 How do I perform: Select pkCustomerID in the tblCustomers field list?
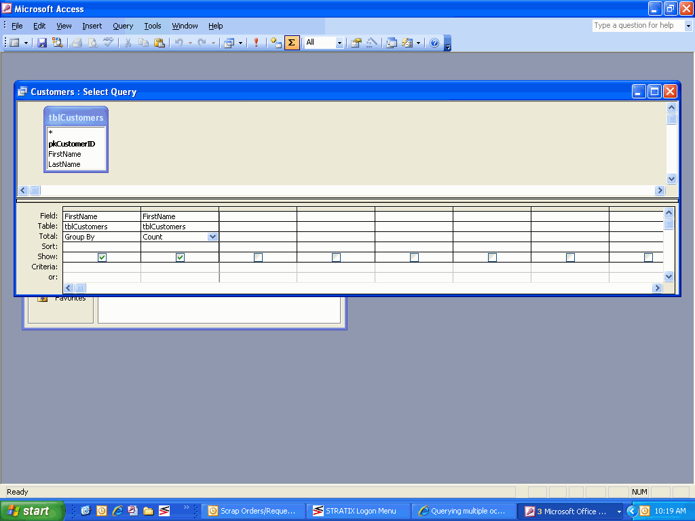coord(72,144)
